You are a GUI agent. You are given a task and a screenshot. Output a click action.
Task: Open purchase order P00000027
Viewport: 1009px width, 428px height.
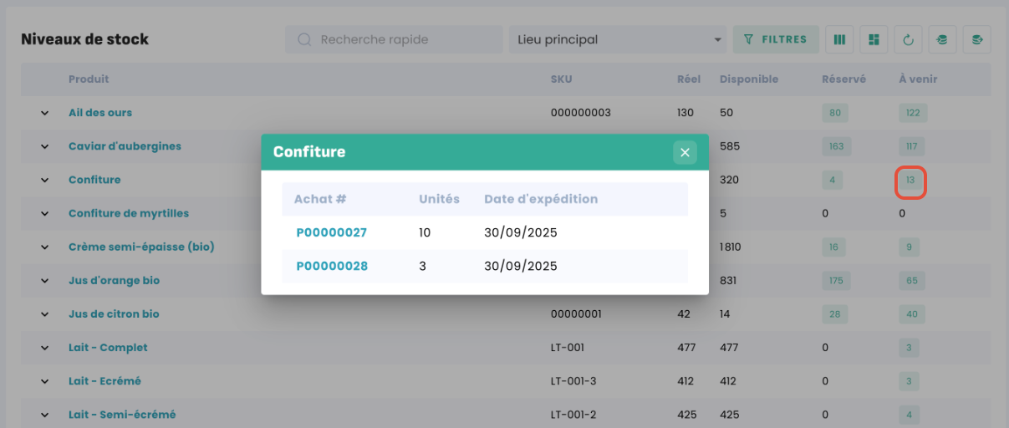pos(331,232)
